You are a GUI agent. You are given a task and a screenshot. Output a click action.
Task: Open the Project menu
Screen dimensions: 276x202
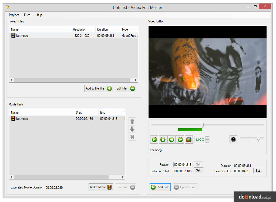[x=14, y=15]
